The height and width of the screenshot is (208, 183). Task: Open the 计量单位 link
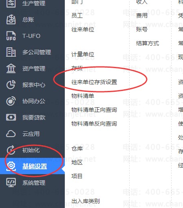click(x=83, y=55)
